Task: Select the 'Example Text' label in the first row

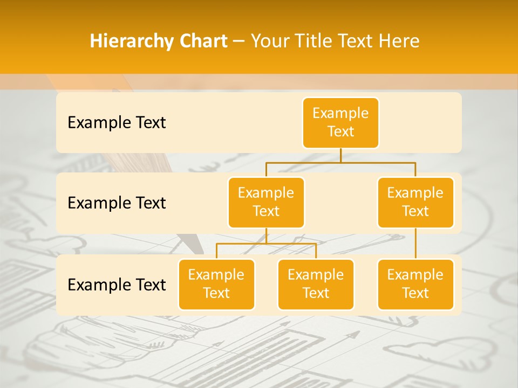Action: point(117,123)
